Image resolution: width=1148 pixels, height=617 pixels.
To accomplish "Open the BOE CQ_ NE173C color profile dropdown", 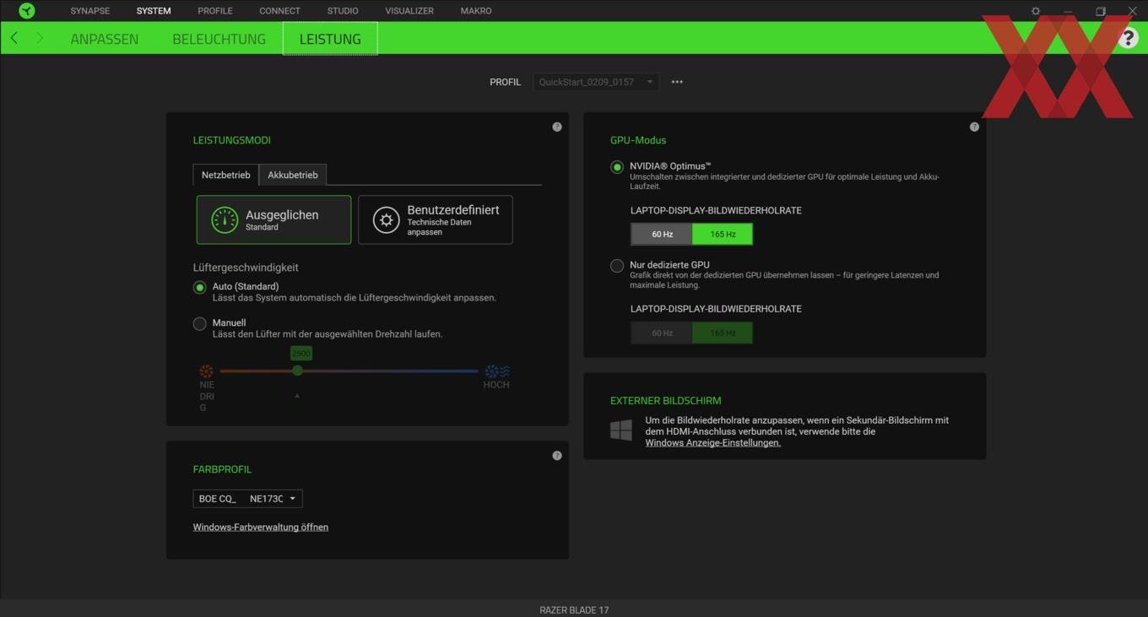I will tap(247, 499).
